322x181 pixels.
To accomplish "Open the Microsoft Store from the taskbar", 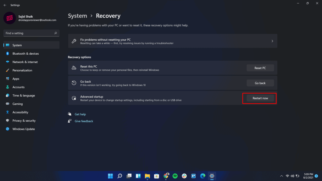I will coord(157,176).
